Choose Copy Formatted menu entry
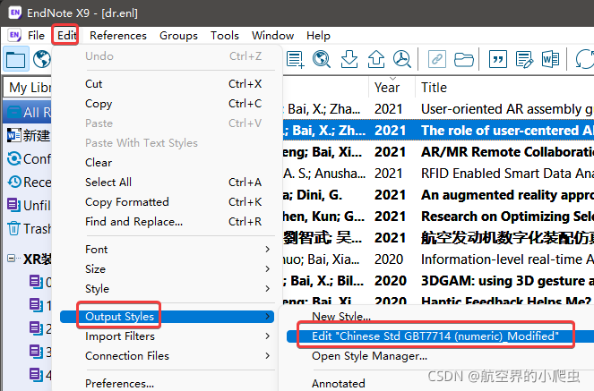 point(167,201)
